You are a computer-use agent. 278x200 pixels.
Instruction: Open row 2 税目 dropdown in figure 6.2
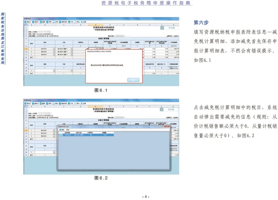click(x=54, y=133)
